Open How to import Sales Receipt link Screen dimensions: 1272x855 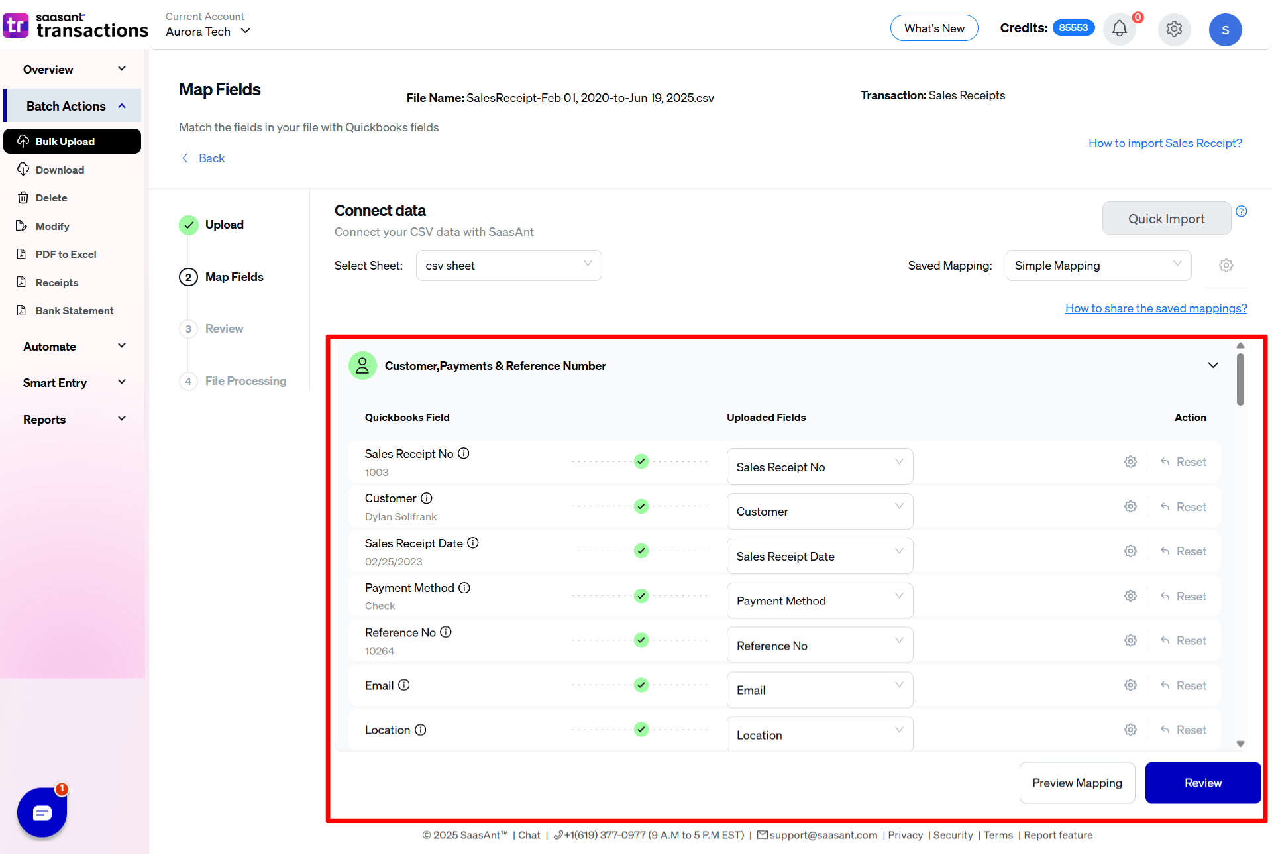tap(1165, 143)
